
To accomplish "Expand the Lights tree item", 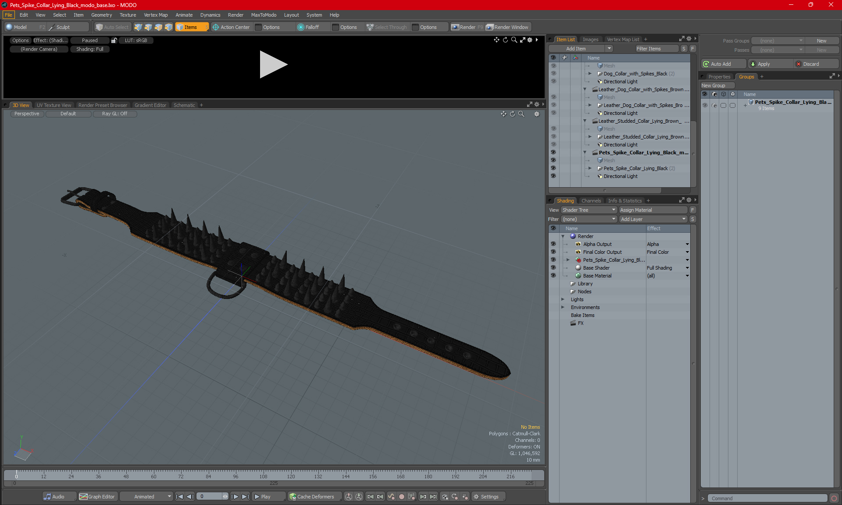I will tap(563, 299).
